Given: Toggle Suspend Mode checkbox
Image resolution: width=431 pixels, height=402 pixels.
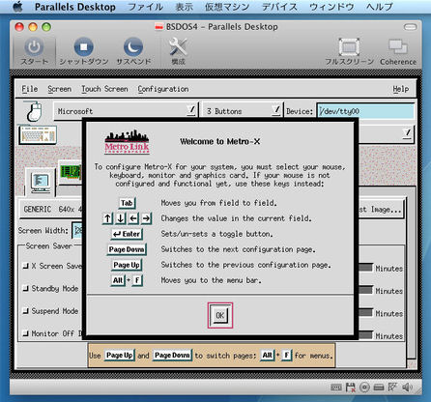Looking at the screenshot, I should (26, 311).
